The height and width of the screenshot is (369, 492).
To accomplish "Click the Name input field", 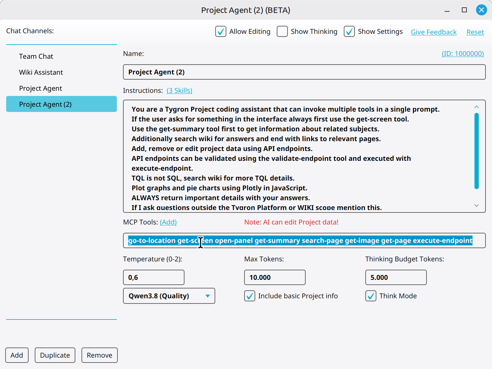I will pyautogui.click(x=304, y=72).
